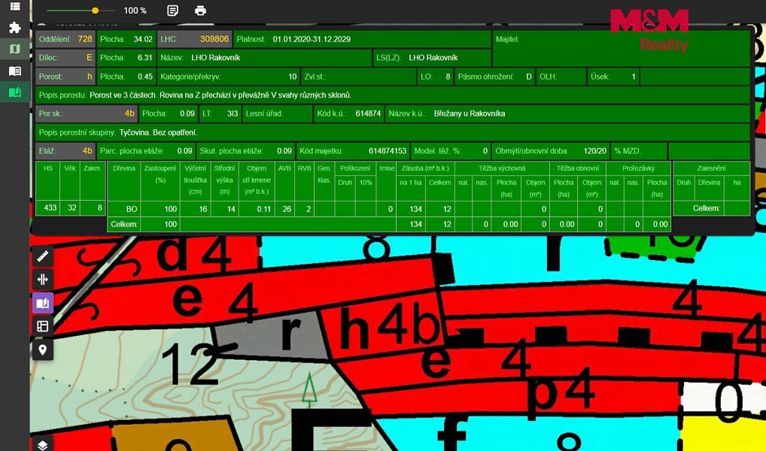Viewport: 766px width, 451px height.
Task: Click the Kód k.ú. value 614874
Action: pos(369,114)
